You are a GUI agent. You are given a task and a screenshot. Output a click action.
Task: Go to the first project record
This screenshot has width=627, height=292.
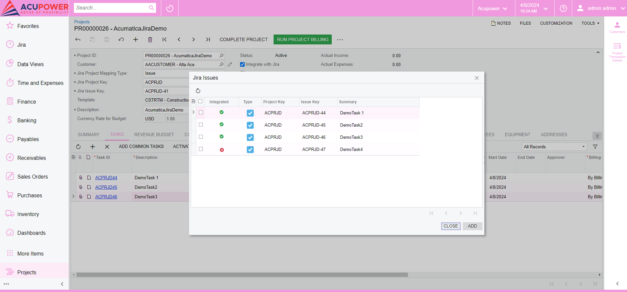point(165,39)
